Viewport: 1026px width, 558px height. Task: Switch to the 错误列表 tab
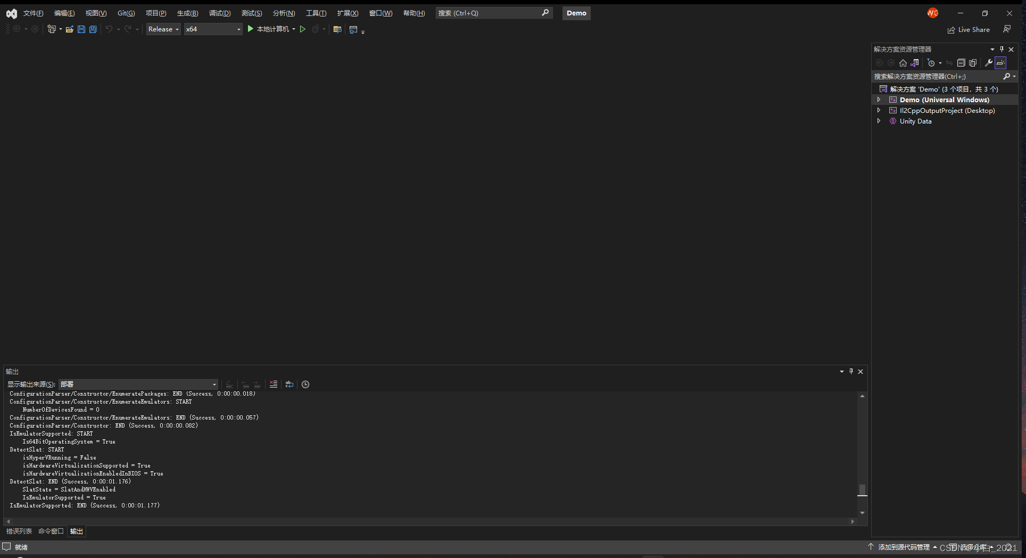pyautogui.click(x=19, y=531)
